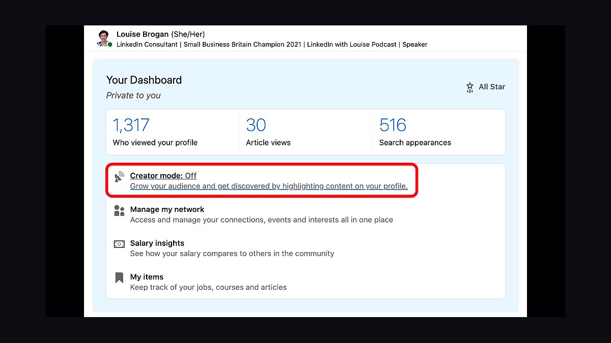
Task: Open the 30 article views count
Action: (256, 125)
